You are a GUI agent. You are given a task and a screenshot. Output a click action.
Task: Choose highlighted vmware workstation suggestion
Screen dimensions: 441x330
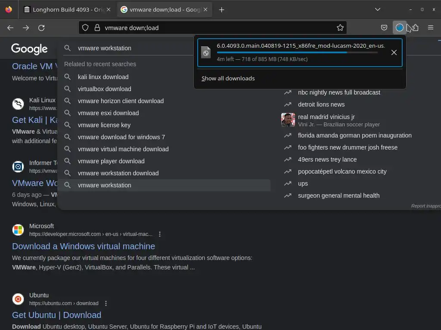coord(164,185)
